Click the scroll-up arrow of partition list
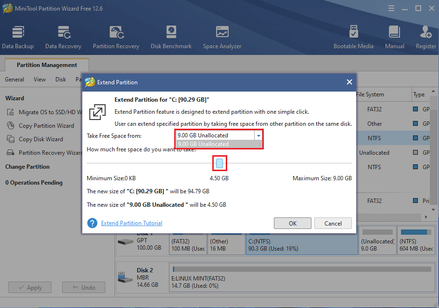The height and width of the screenshot is (308, 439). click(433, 92)
